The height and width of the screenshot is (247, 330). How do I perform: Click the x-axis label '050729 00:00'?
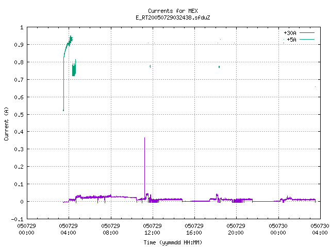tap(26, 229)
